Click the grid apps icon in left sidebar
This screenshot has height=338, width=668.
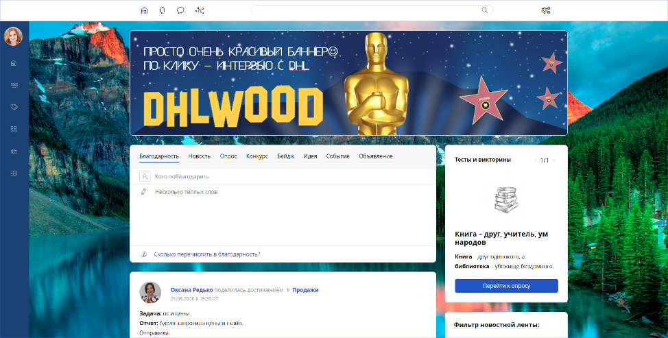pos(14,129)
